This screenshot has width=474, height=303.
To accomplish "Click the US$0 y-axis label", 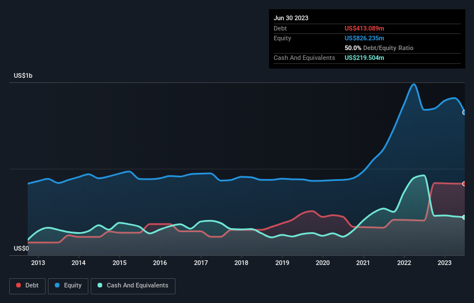I will pos(21,248).
